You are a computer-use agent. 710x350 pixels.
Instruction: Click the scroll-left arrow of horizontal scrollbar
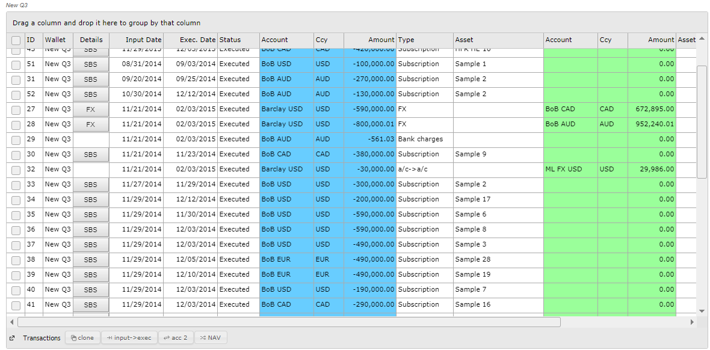click(x=12, y=322)
